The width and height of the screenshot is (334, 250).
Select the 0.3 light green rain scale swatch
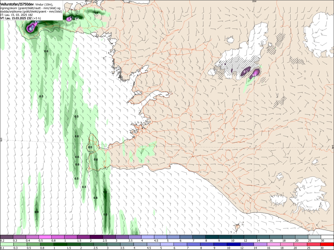(x=20, y=244)
